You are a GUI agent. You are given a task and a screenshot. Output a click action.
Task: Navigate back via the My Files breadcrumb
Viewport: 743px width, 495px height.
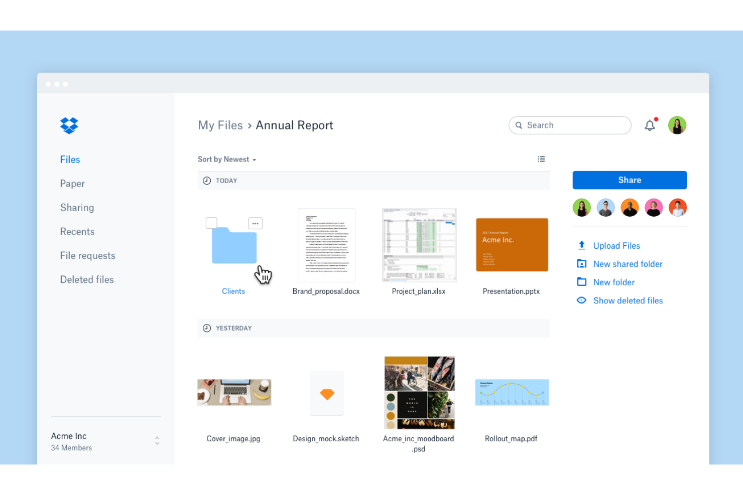point(220,125)
